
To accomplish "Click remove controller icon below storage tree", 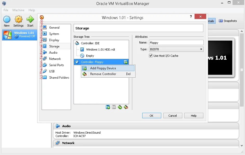I will pos(126,107).
